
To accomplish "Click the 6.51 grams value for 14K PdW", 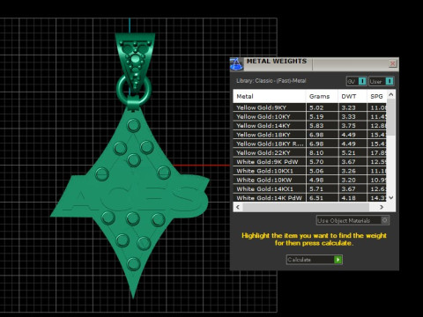I will 316,198.
